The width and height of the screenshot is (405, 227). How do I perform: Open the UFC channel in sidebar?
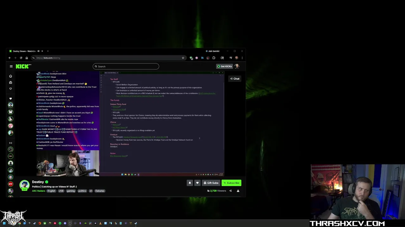point(10,184)
